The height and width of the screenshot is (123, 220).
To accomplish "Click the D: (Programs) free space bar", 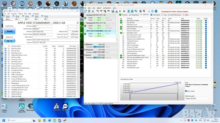I will tap(99, 52).
